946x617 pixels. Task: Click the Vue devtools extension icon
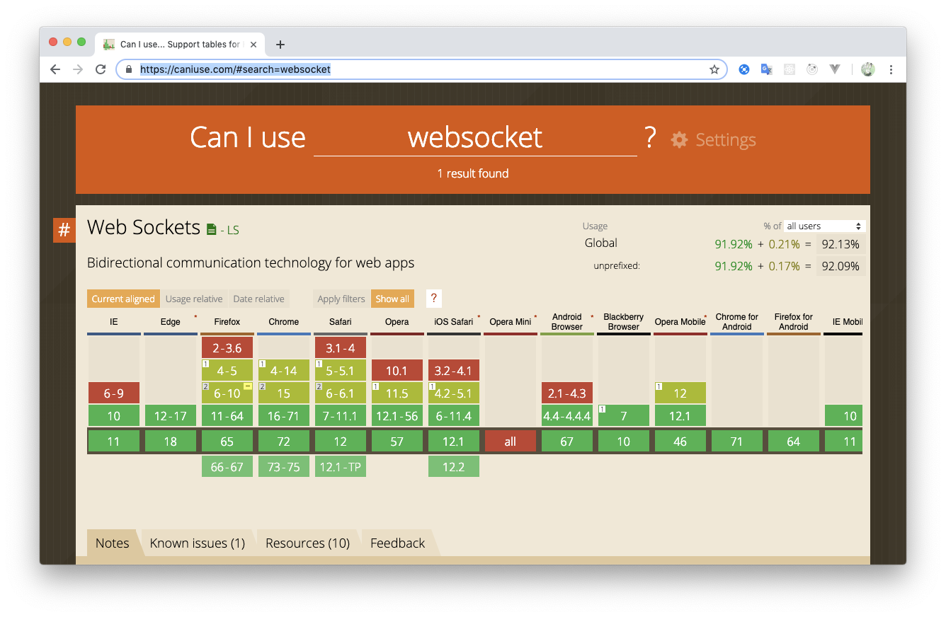[x=834, y=69]
